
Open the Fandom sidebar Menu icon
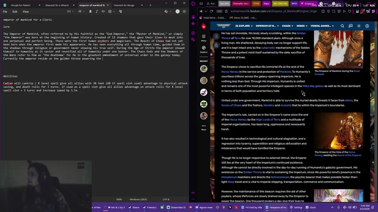click(203, 38)
